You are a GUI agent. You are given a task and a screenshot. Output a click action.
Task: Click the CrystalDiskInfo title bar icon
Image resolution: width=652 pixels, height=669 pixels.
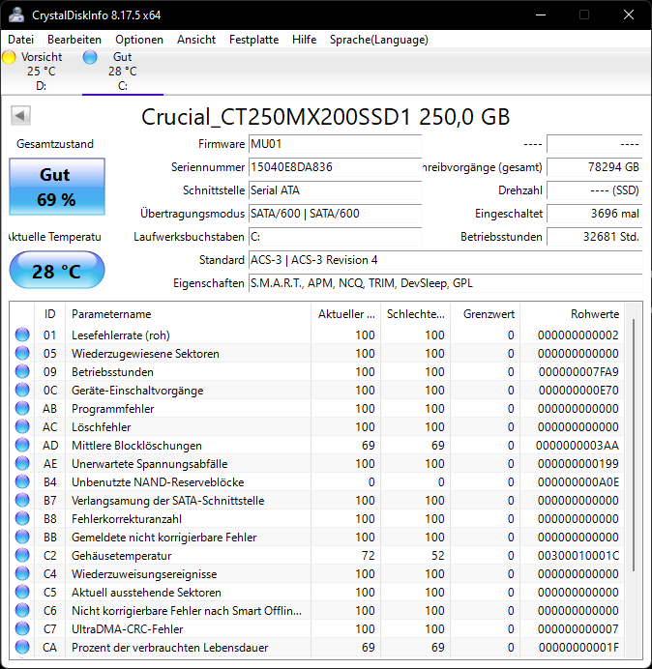[16, 15]
